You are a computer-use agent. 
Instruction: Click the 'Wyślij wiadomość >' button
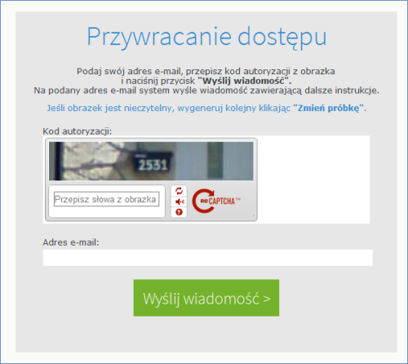tap(206, 298)
